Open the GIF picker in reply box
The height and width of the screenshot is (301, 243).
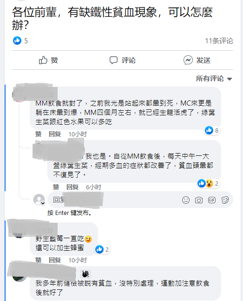212,200
